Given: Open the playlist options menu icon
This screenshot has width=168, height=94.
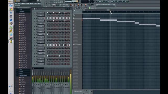Looking at the screenshot, I should [74, 8].
